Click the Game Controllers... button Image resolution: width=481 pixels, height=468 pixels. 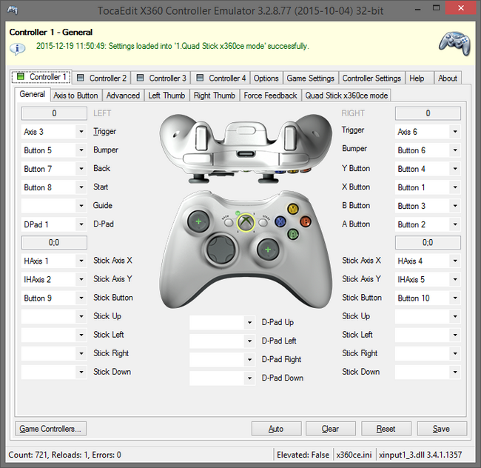50,429
